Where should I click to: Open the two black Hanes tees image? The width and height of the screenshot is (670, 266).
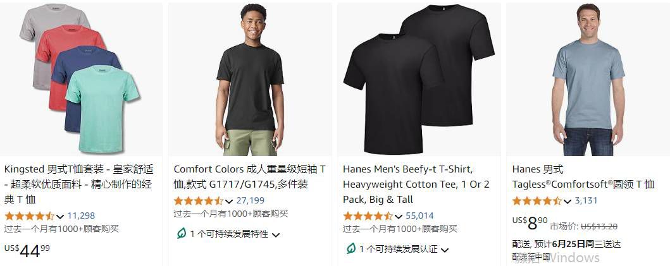coord(419,79)
